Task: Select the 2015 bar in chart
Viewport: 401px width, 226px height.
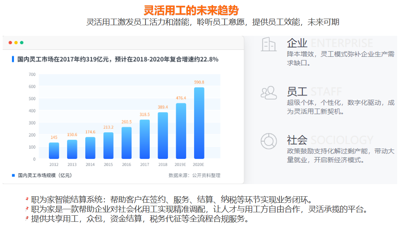Action: [108, 146]
